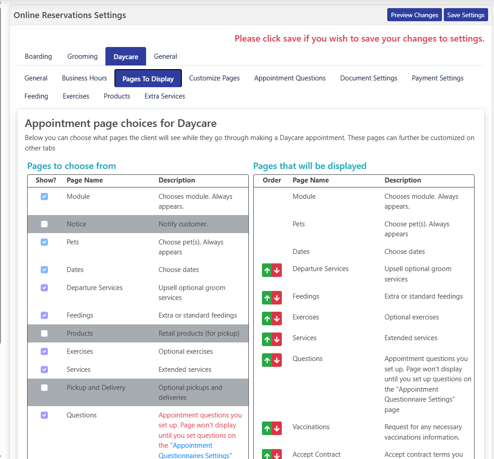This screenshot has height=459, width=494.
Task: Enable the Pickup and Delivery checkbox
Action: click(44, 388)
